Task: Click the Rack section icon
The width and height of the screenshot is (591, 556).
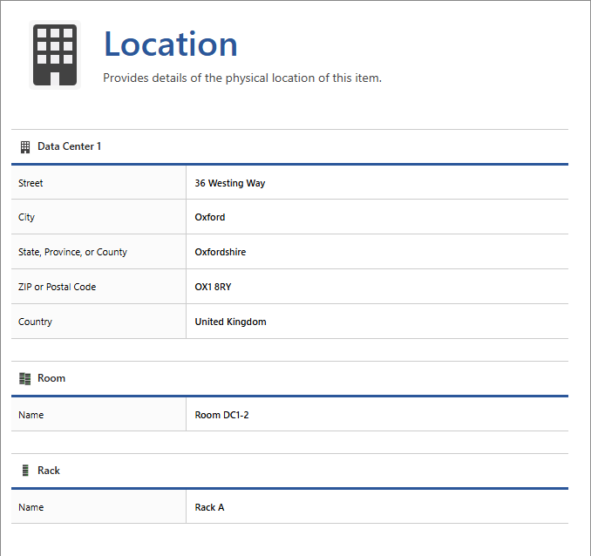Action: click(25, 471)
